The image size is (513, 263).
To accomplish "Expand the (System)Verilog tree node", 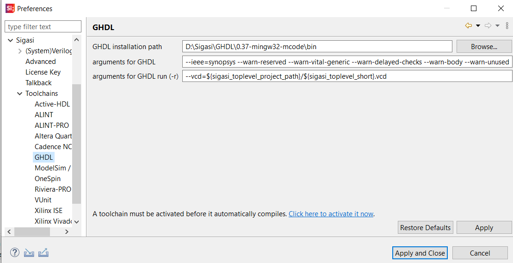I will (20, 51).
